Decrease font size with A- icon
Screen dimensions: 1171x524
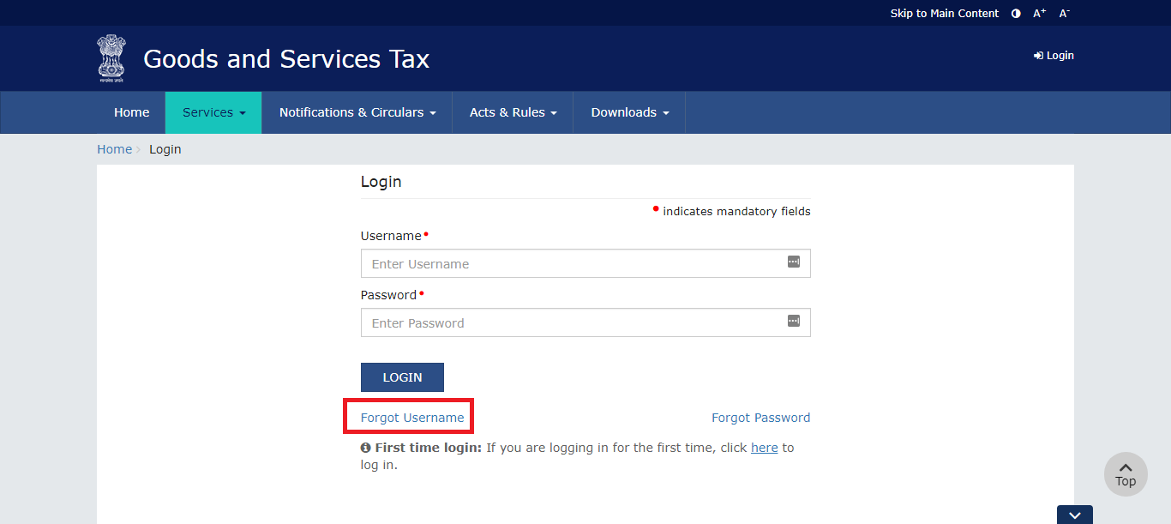pos(1064,14)
